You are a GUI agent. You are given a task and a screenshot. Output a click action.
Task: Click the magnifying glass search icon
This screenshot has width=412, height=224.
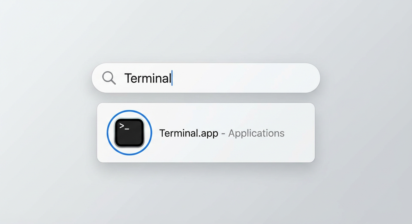pyautogui.click(x=109, y=78)
